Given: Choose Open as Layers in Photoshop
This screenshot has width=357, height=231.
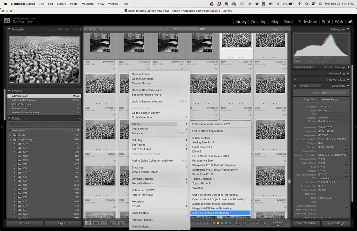Looking at the screenshot, I should click(x=220, y=213).
